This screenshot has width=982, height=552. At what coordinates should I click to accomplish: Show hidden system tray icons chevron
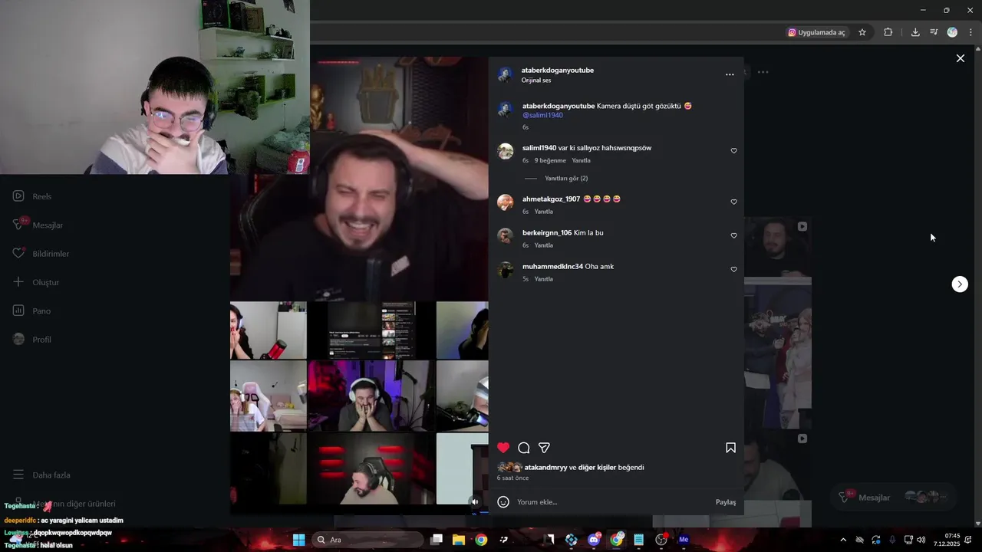tap(843, 540)
